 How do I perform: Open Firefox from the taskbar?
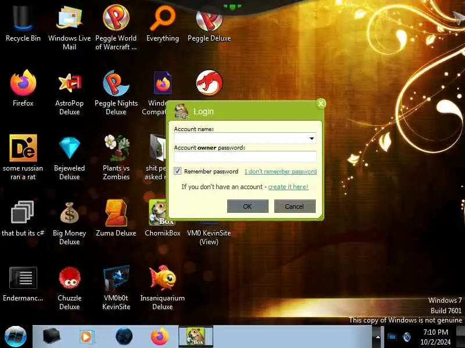159,337
